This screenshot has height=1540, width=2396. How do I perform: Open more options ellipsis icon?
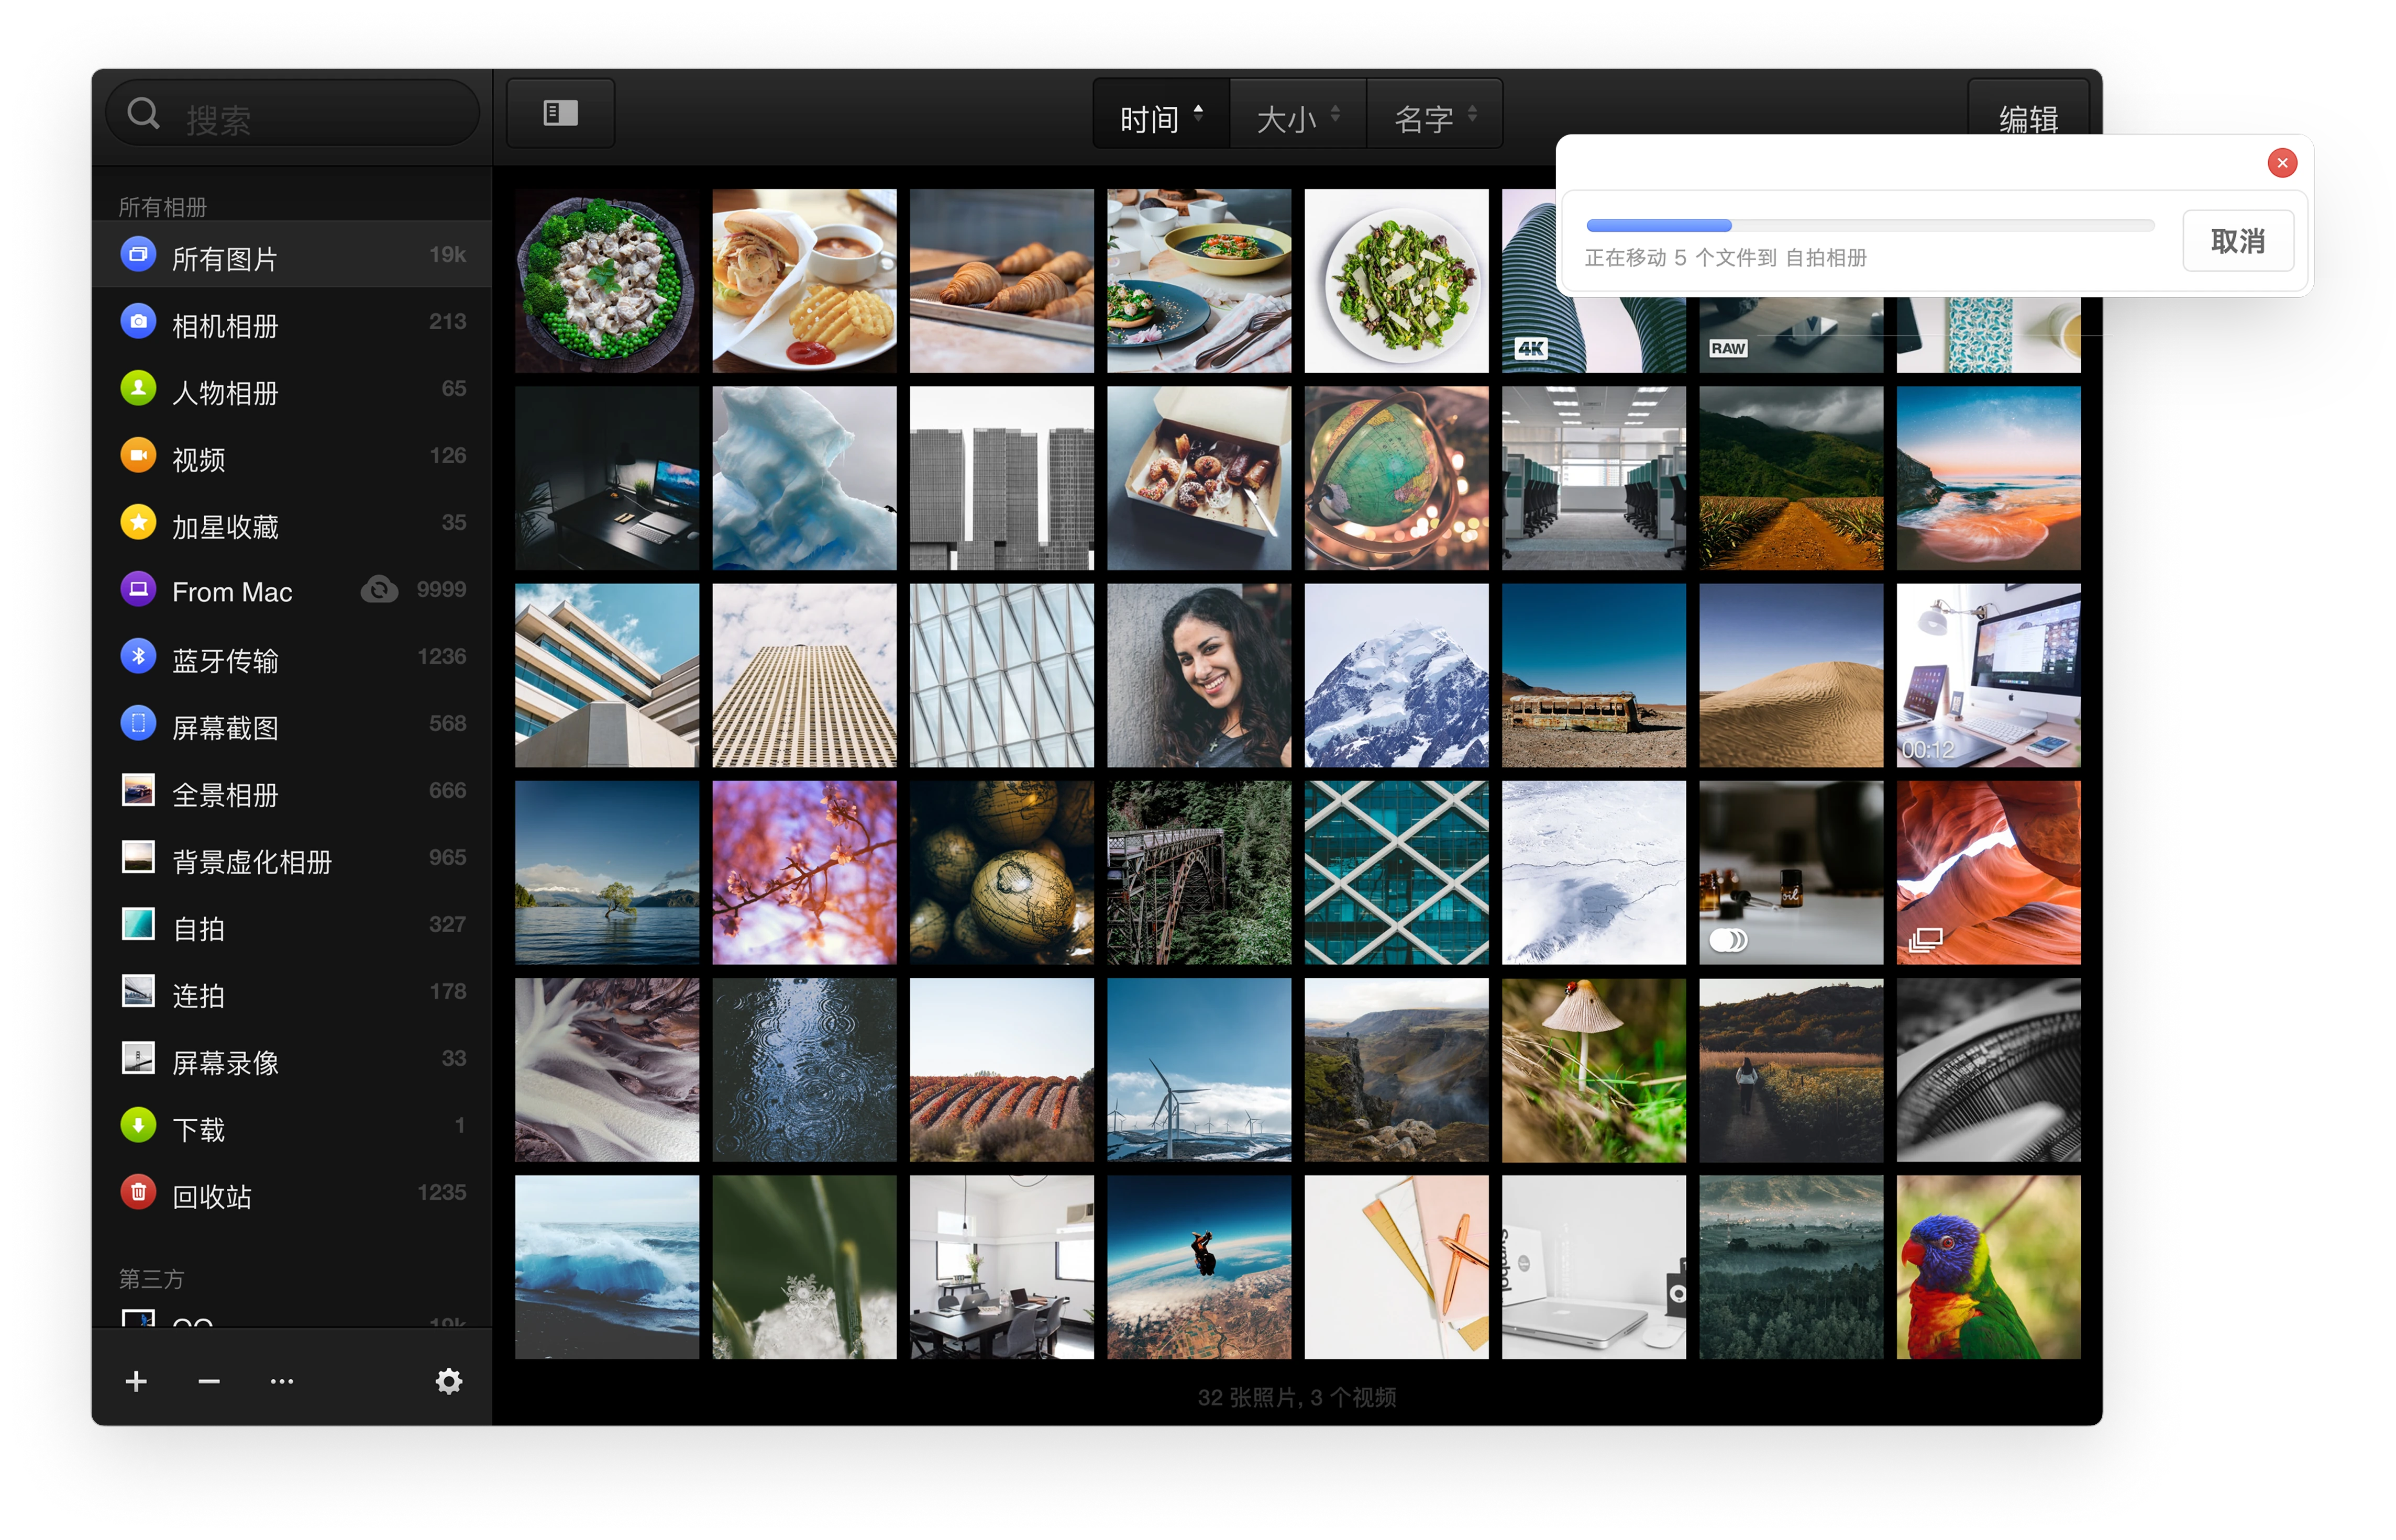[282, 1382]
